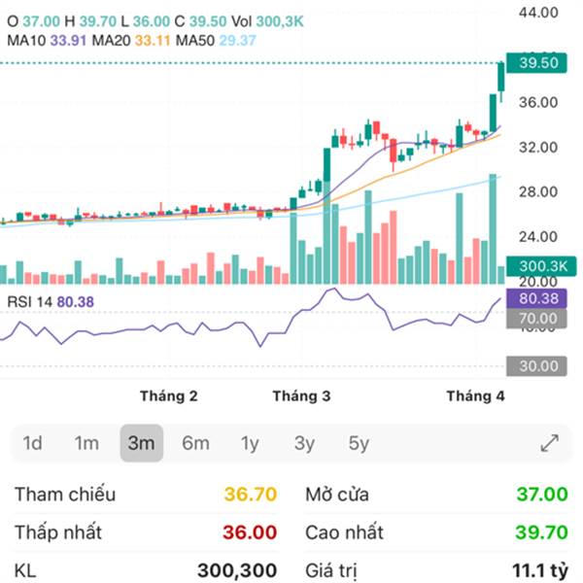Viewport: 583px width, 583px height.
Task: Click the MA50 29.37 indicator value
Action: [238, 41]
